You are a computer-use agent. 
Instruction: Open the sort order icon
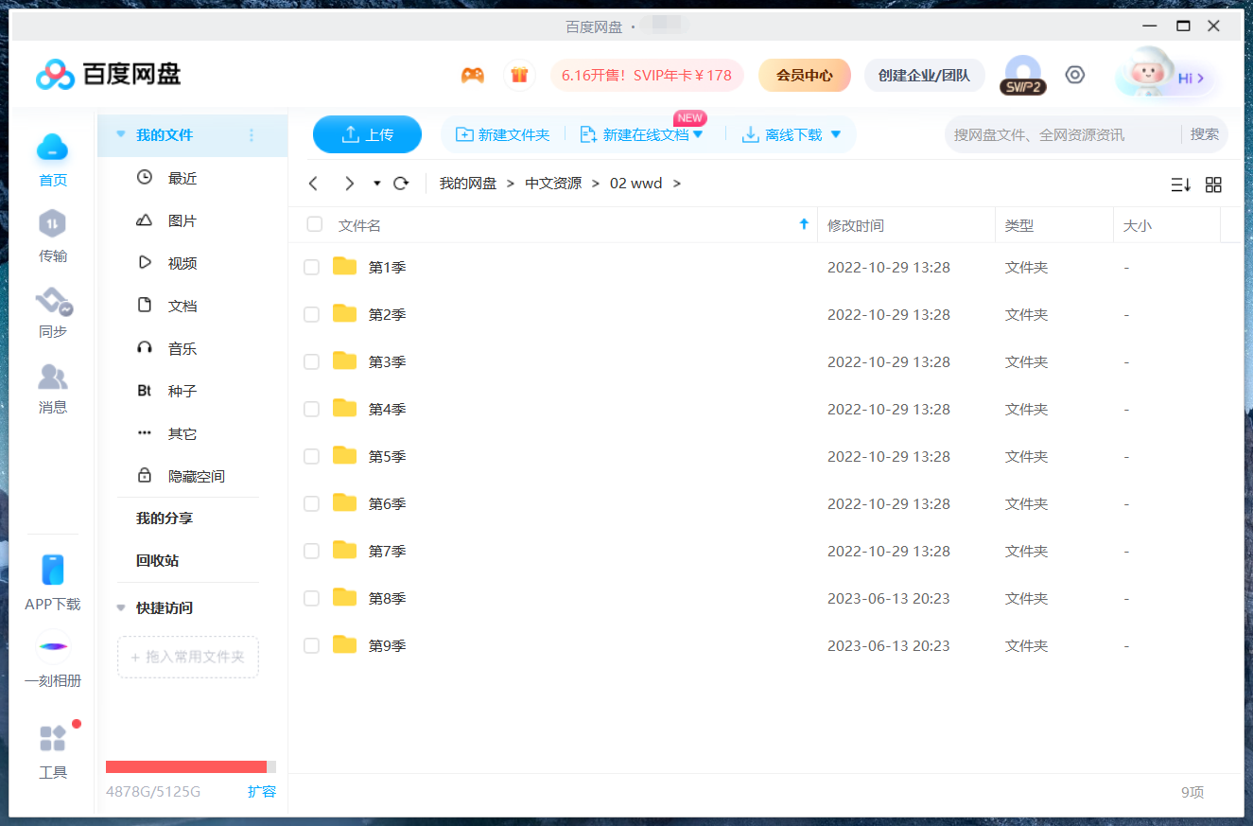(x=1180, y=185)
